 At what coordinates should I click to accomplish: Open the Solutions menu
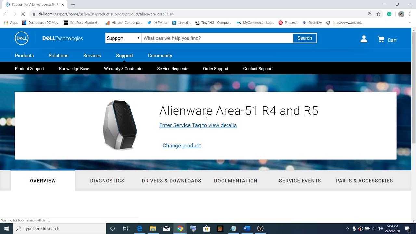tap(58, 56)
